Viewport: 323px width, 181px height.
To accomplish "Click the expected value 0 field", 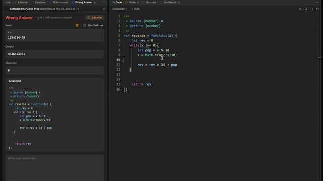I will (55, 70).
